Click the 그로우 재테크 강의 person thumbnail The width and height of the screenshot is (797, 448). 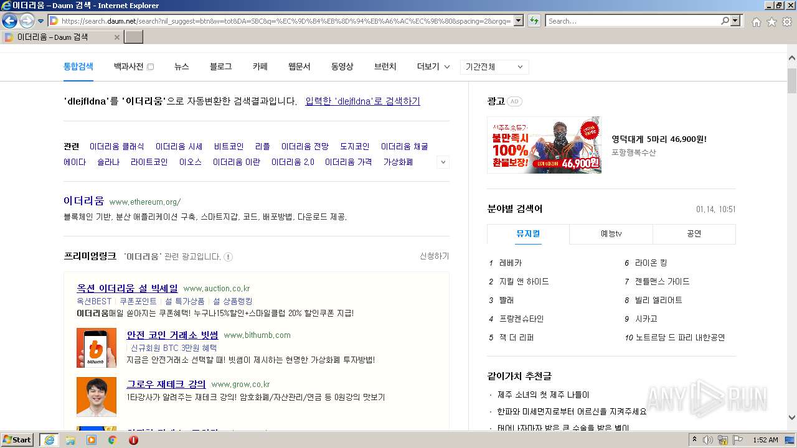click(x=97, y=397)
